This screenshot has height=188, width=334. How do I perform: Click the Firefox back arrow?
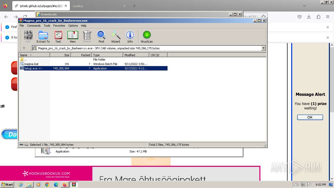pos(6,17)
